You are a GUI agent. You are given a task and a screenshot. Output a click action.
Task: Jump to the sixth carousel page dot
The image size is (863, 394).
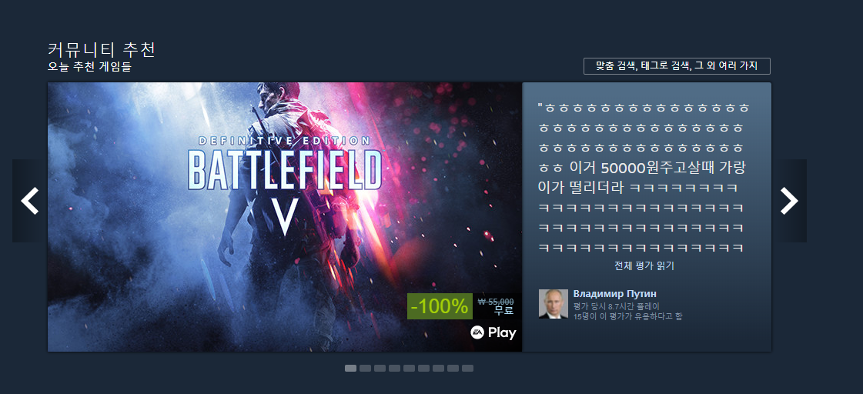coord(423,368)
